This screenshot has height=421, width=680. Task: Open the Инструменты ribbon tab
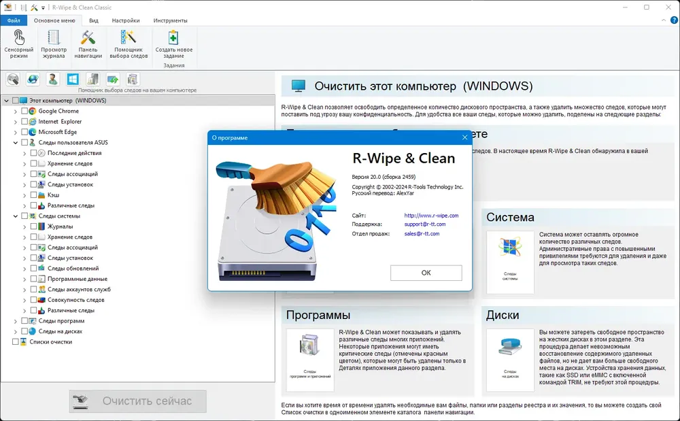[170, 20]
